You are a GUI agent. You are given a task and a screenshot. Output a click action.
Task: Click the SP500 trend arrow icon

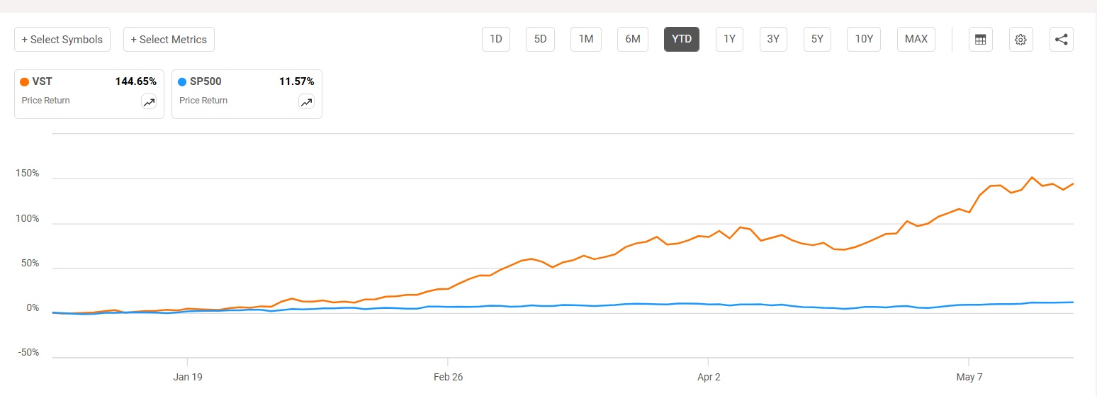coord(306,102)
